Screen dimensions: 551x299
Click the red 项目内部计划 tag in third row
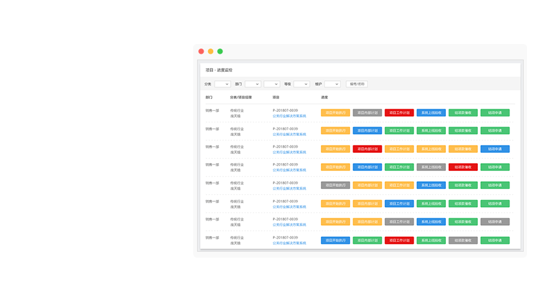[x=367, y=149]
